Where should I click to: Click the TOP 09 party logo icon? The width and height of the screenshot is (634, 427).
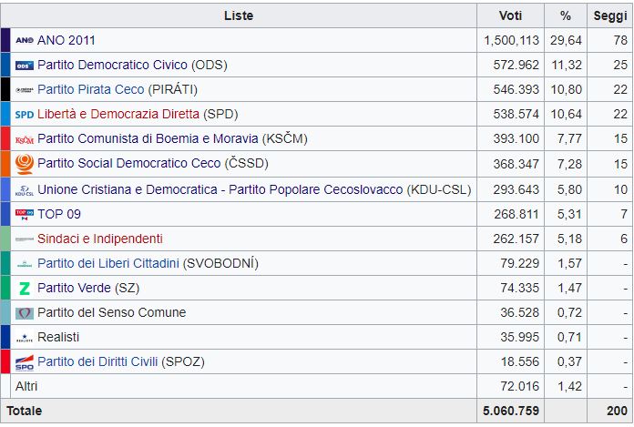tap(25, 214)
